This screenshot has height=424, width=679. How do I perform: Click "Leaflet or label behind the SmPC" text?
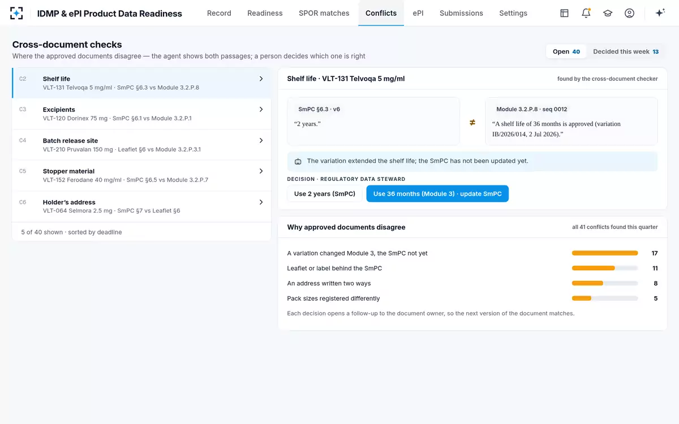point(334,269)
